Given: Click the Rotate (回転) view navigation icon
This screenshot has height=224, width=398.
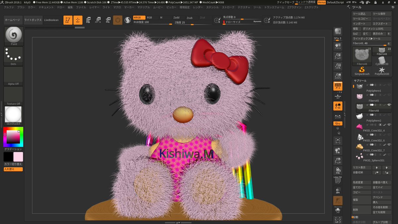Looking at the screenshot, I should [x=338, y=171].
